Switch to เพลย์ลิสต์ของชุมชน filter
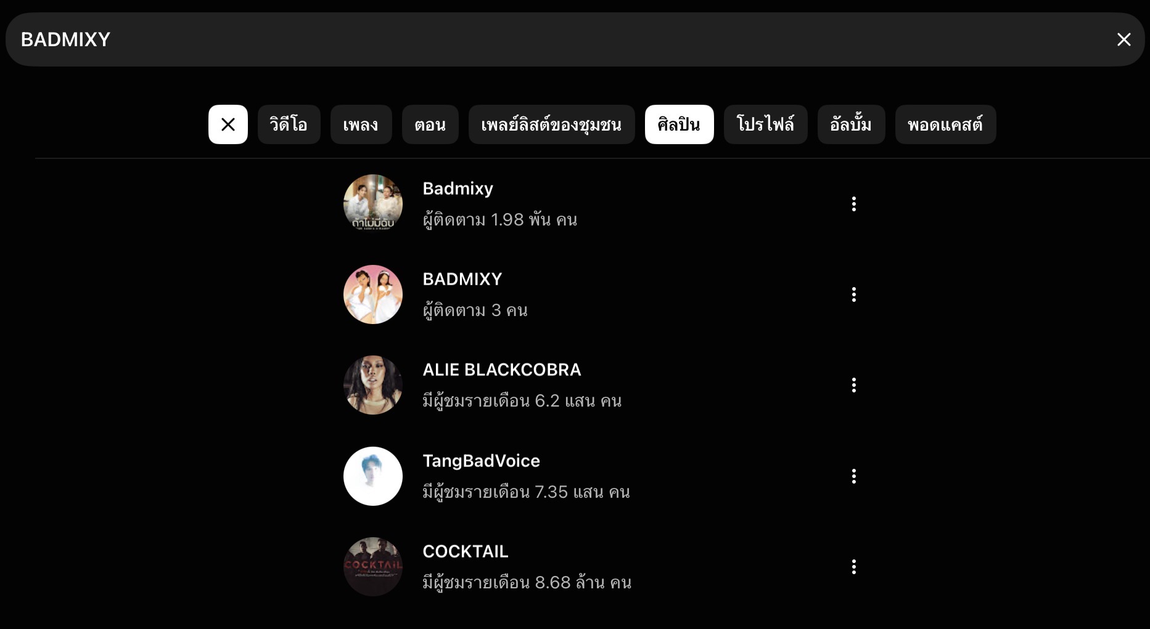 [x=552, y=124]
